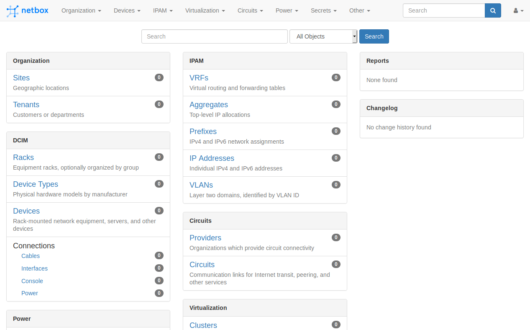Click the magnifying glass search icon

[492, 10]
